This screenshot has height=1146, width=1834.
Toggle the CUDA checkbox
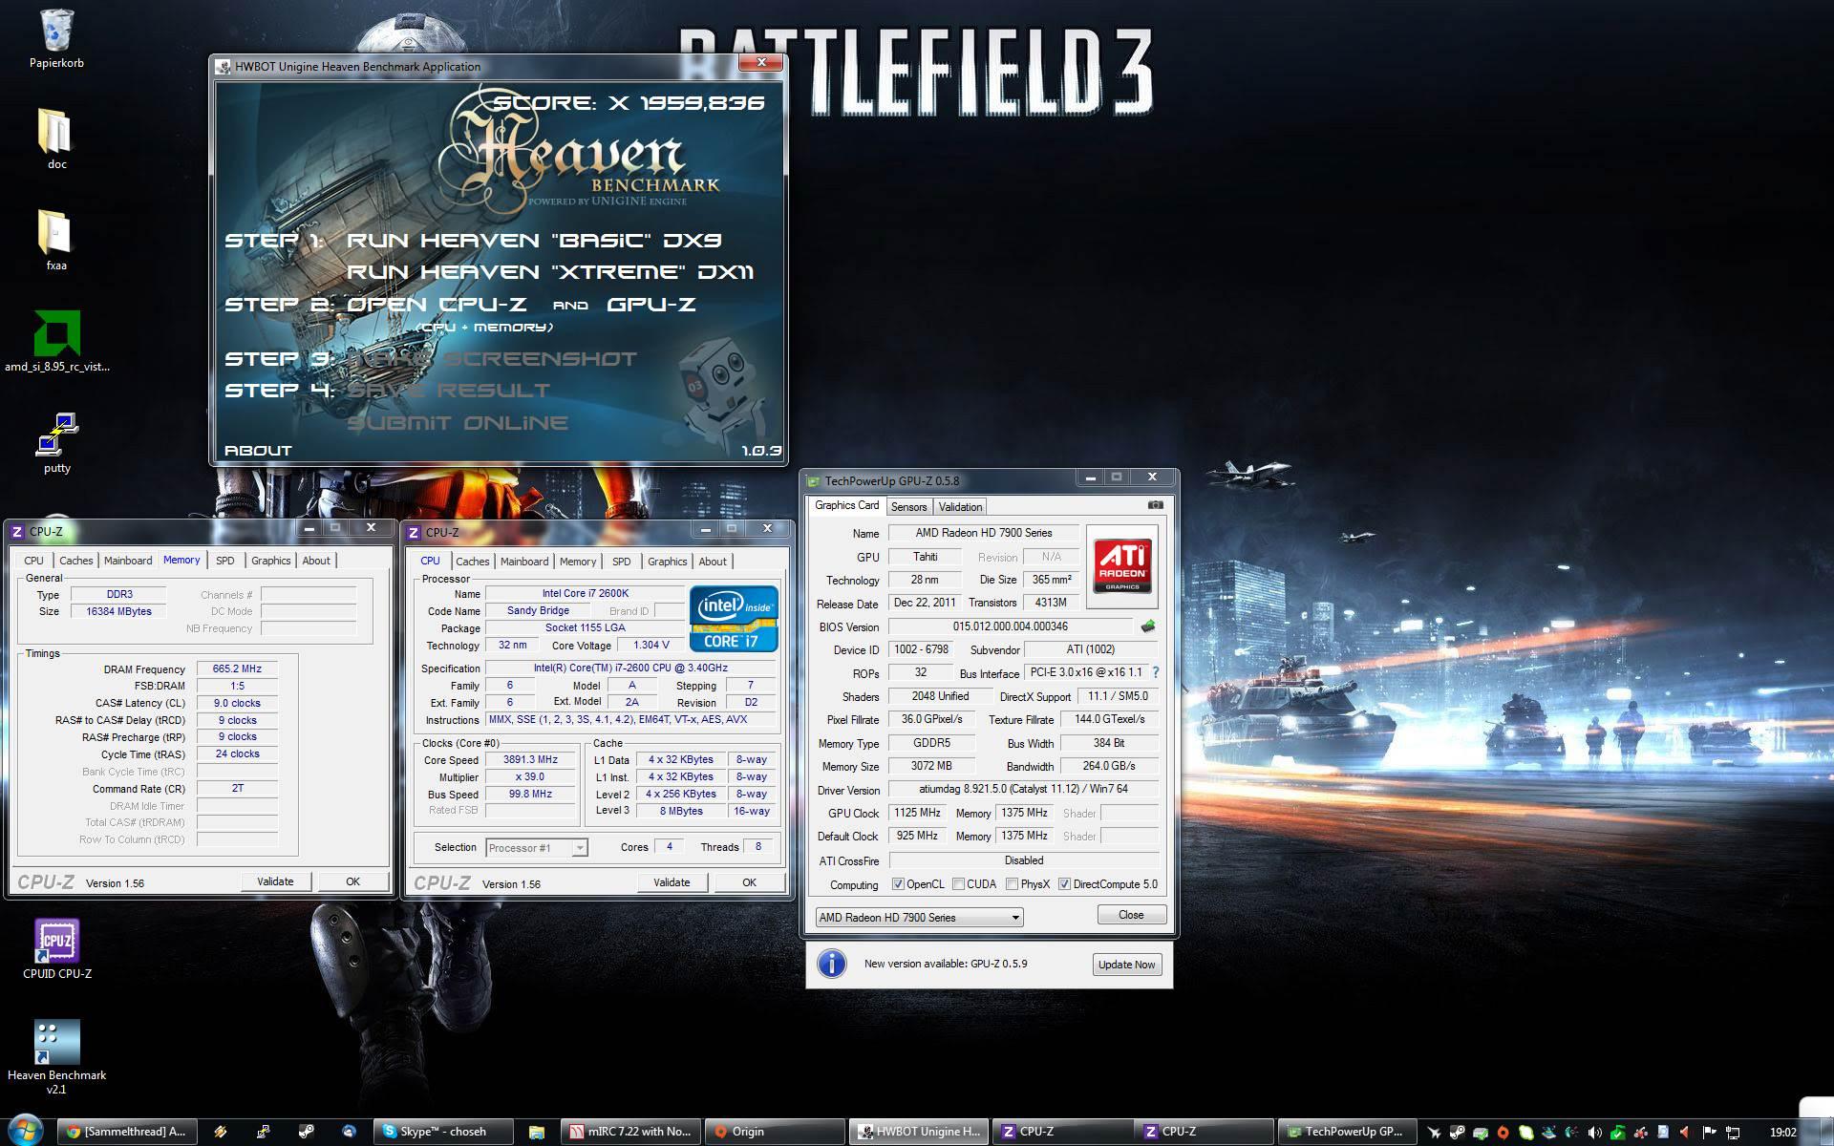pyautogui.click(x=958, y=884)
